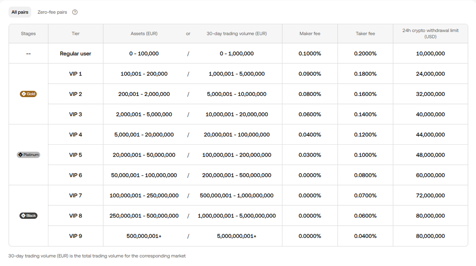This screenshot has height=266, width=476.
Task: Click the 30-day trading volume footnote text
Action: coord(97,256)
